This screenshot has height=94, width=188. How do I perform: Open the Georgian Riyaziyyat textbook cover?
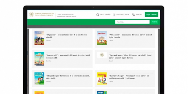(x=102, y=78)
